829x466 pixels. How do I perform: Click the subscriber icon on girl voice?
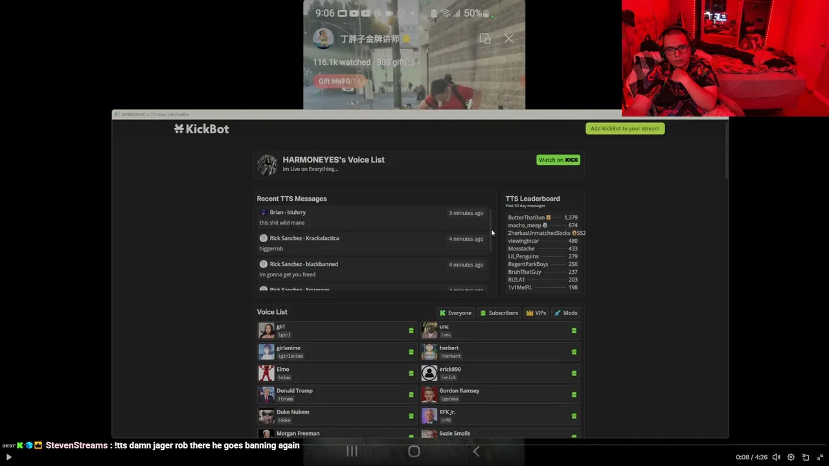click(411, 331)
